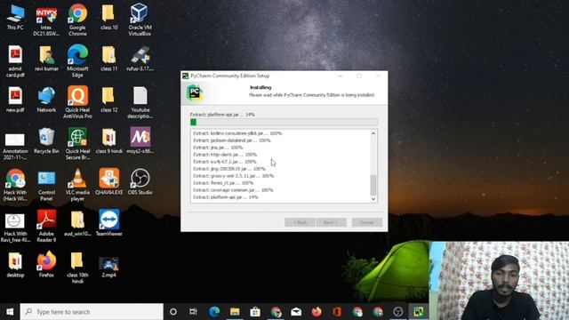The height and width of the screenshot is (320, 569).
Task: Open Edge from the taskbar
Action: tap(214, 312)
